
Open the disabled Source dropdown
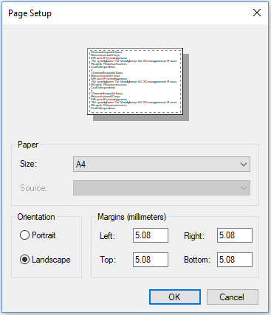tap(162, 188)
